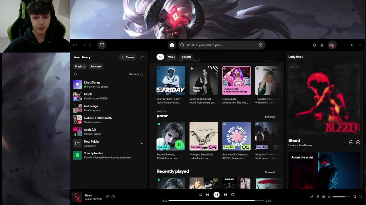Skip to the previous track
366x205 pixels.
(208, 195)
